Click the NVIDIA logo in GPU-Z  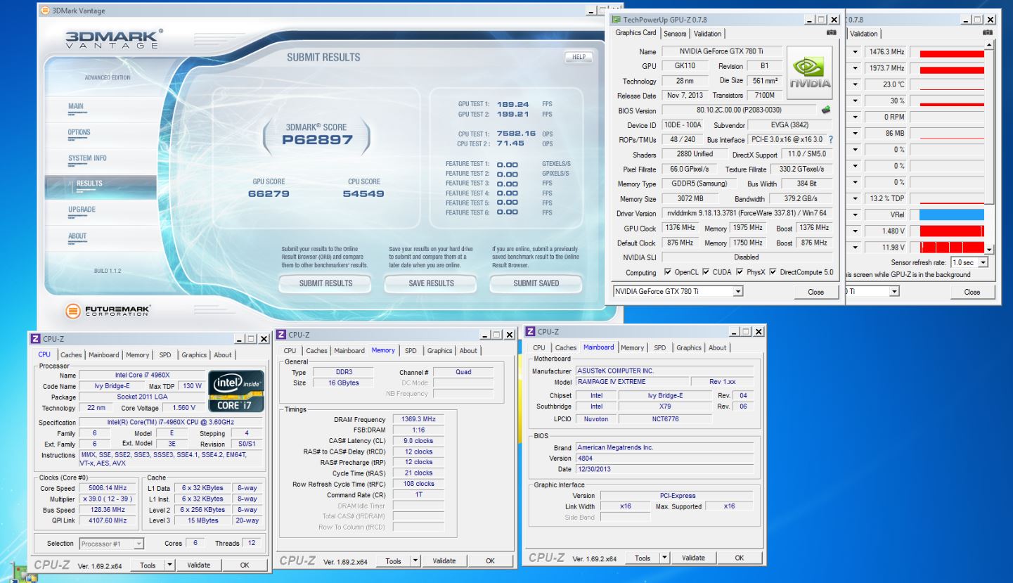[x=808, y=72]
